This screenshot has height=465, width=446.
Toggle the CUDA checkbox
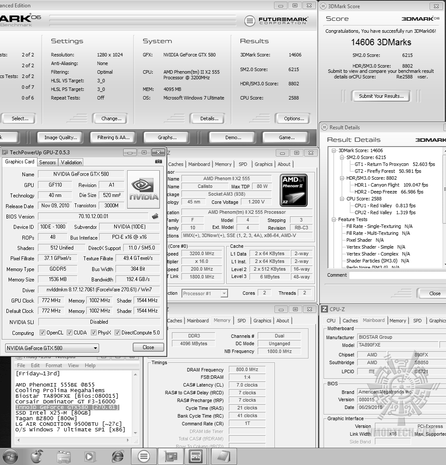70,332
